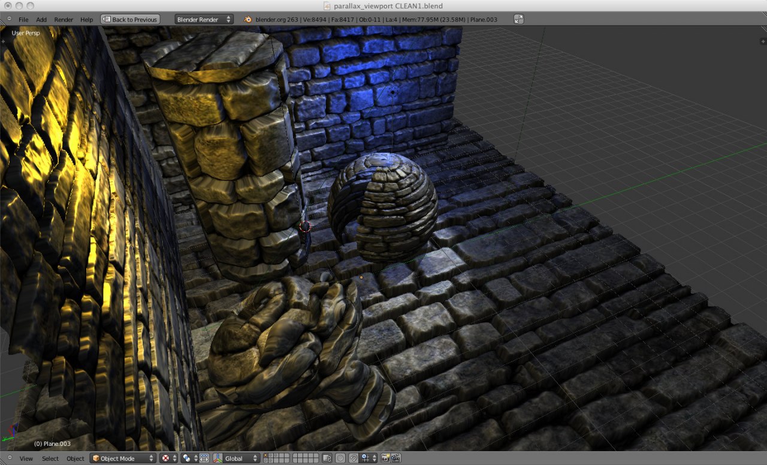Open the Render menu
Viewport: 767px width, 465px height.
click(x=64, y=20)
